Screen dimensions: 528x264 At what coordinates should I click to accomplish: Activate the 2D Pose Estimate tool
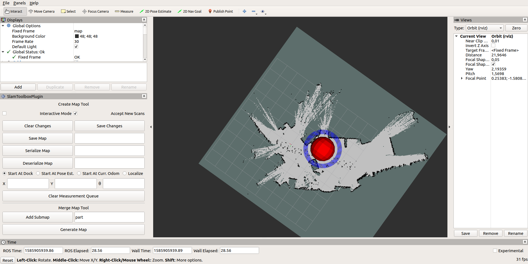point(155,11)
